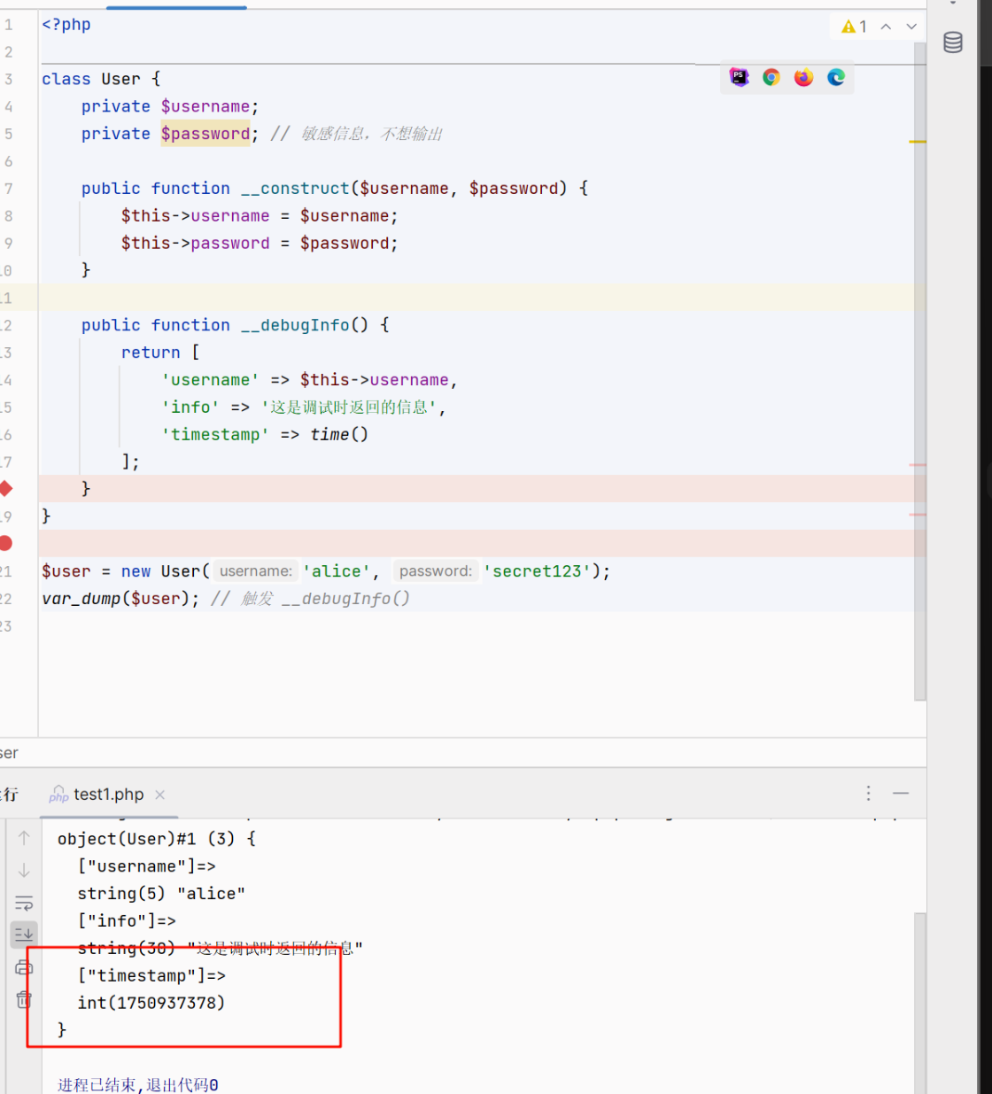The width and height of the screenshot is (992, 1094).
Task: Print the Run console output
Action: point(24,967)
